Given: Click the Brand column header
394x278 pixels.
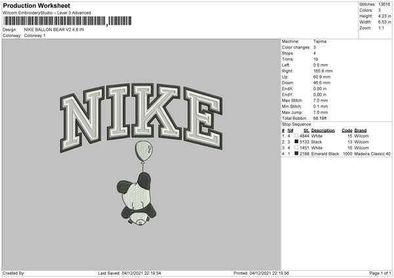Looking at the screenshot, I should coord(361,130).
